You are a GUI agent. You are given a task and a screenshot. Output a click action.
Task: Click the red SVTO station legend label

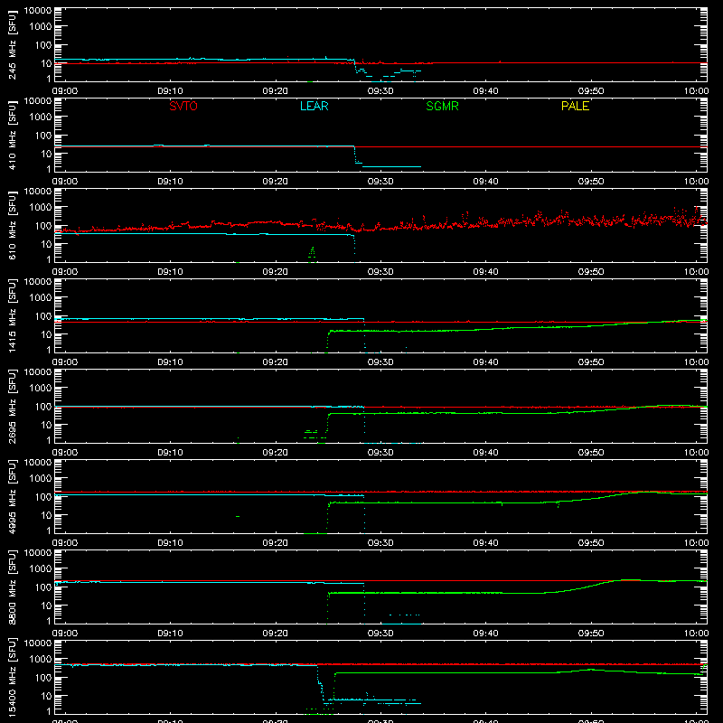click(x=183, y=106)
